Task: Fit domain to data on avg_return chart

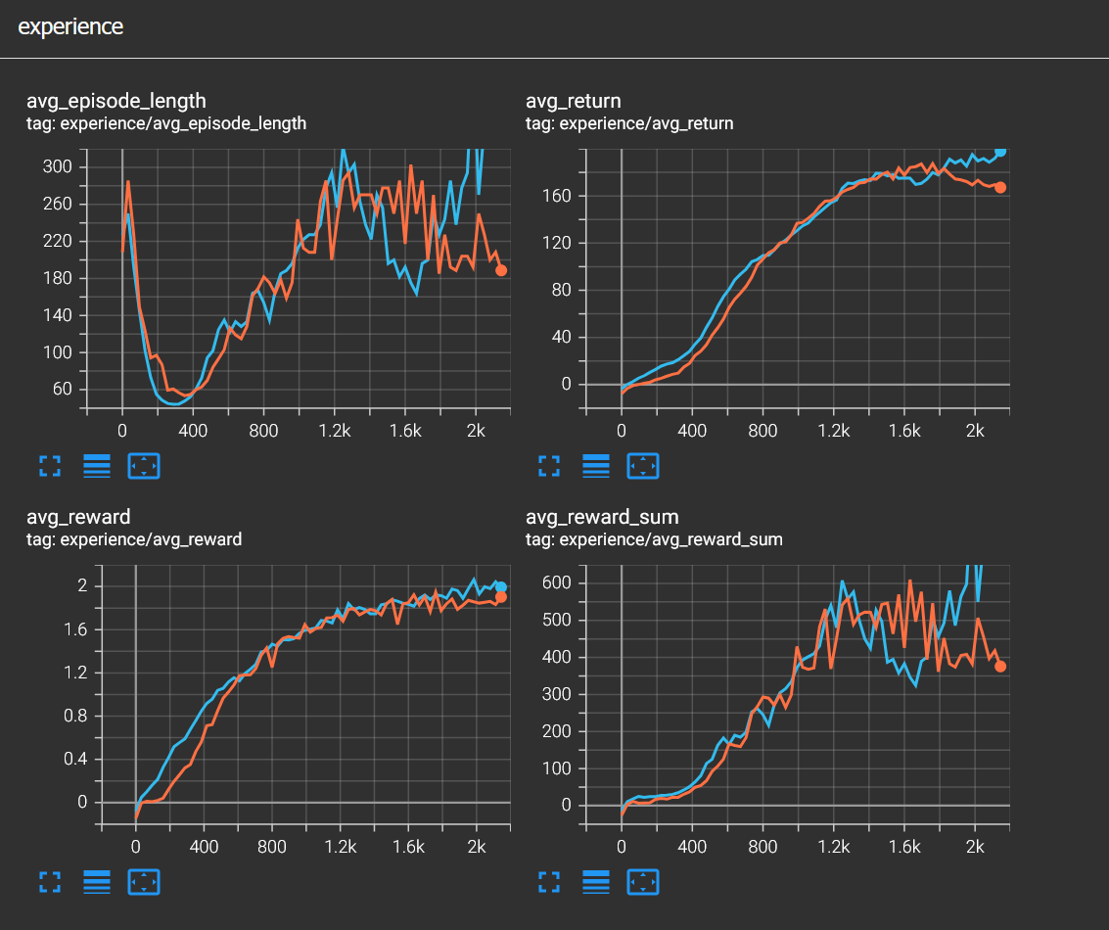Action: click(643, 466)
